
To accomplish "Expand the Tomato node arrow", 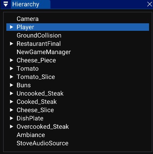I will [x=11, y=69].
